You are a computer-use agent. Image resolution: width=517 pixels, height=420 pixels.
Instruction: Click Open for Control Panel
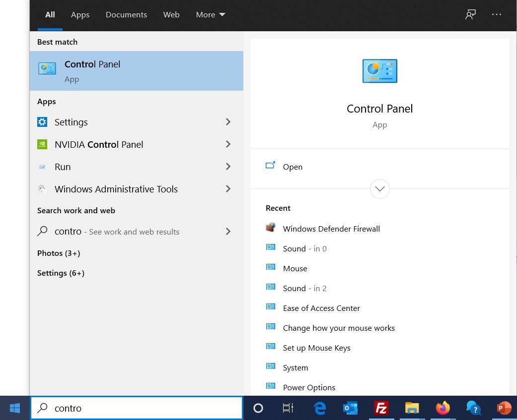click(x=293, y=167)
